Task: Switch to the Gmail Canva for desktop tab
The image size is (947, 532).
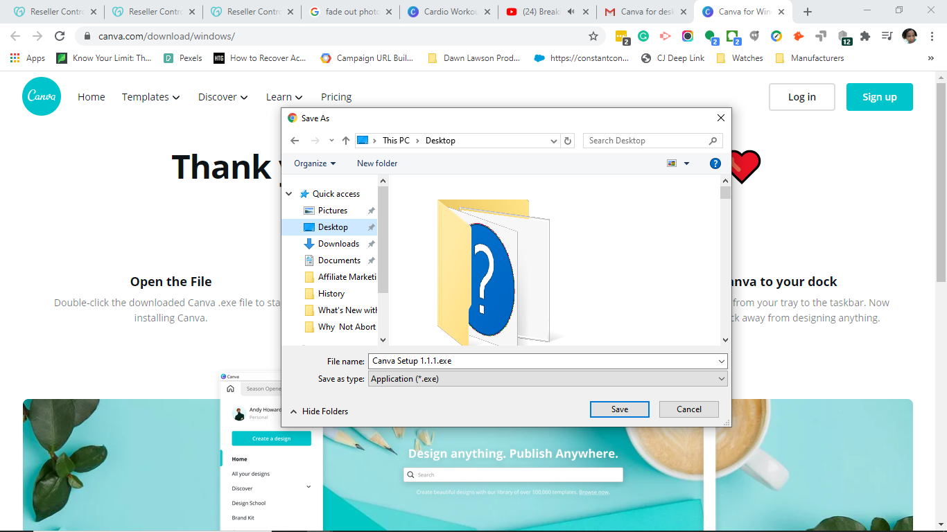Action: tap(647, 12)
